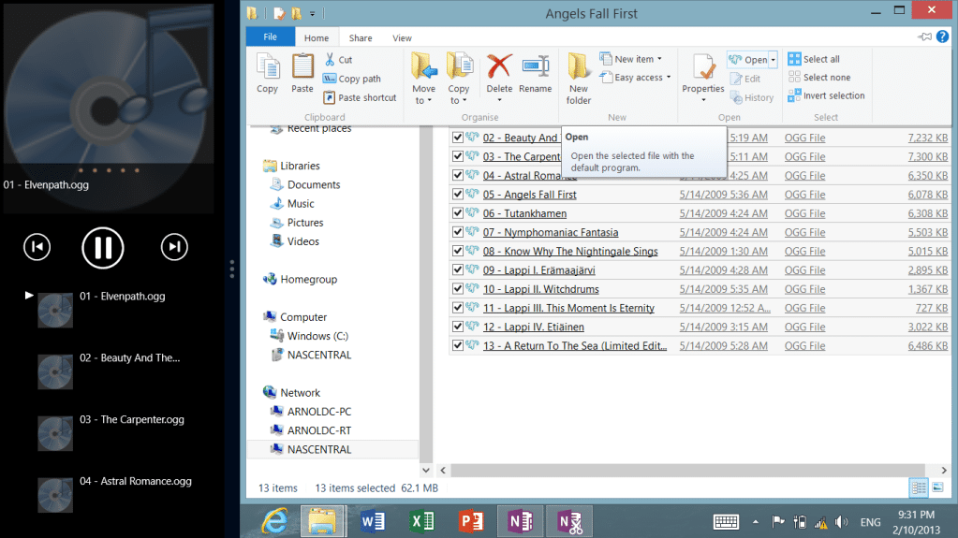Image resolution: width=958 pixels, height=538 pixels.
Task: Switch to the Home ribbon tab
Action: click(317, 37)
